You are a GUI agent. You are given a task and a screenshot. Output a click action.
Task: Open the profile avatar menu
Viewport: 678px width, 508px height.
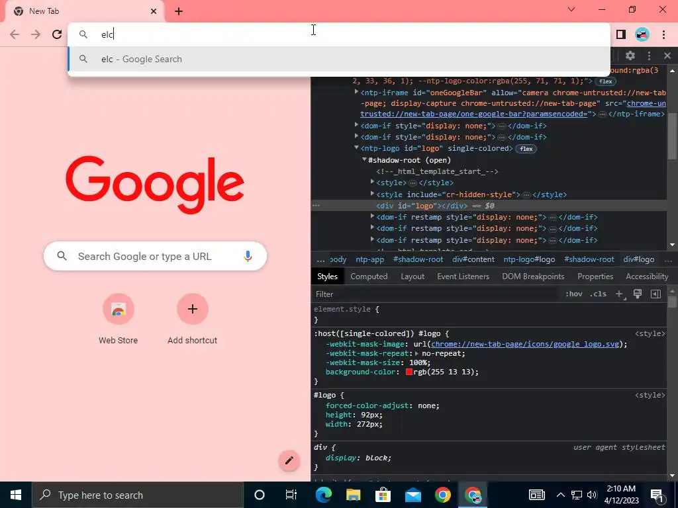coord(642,34)
